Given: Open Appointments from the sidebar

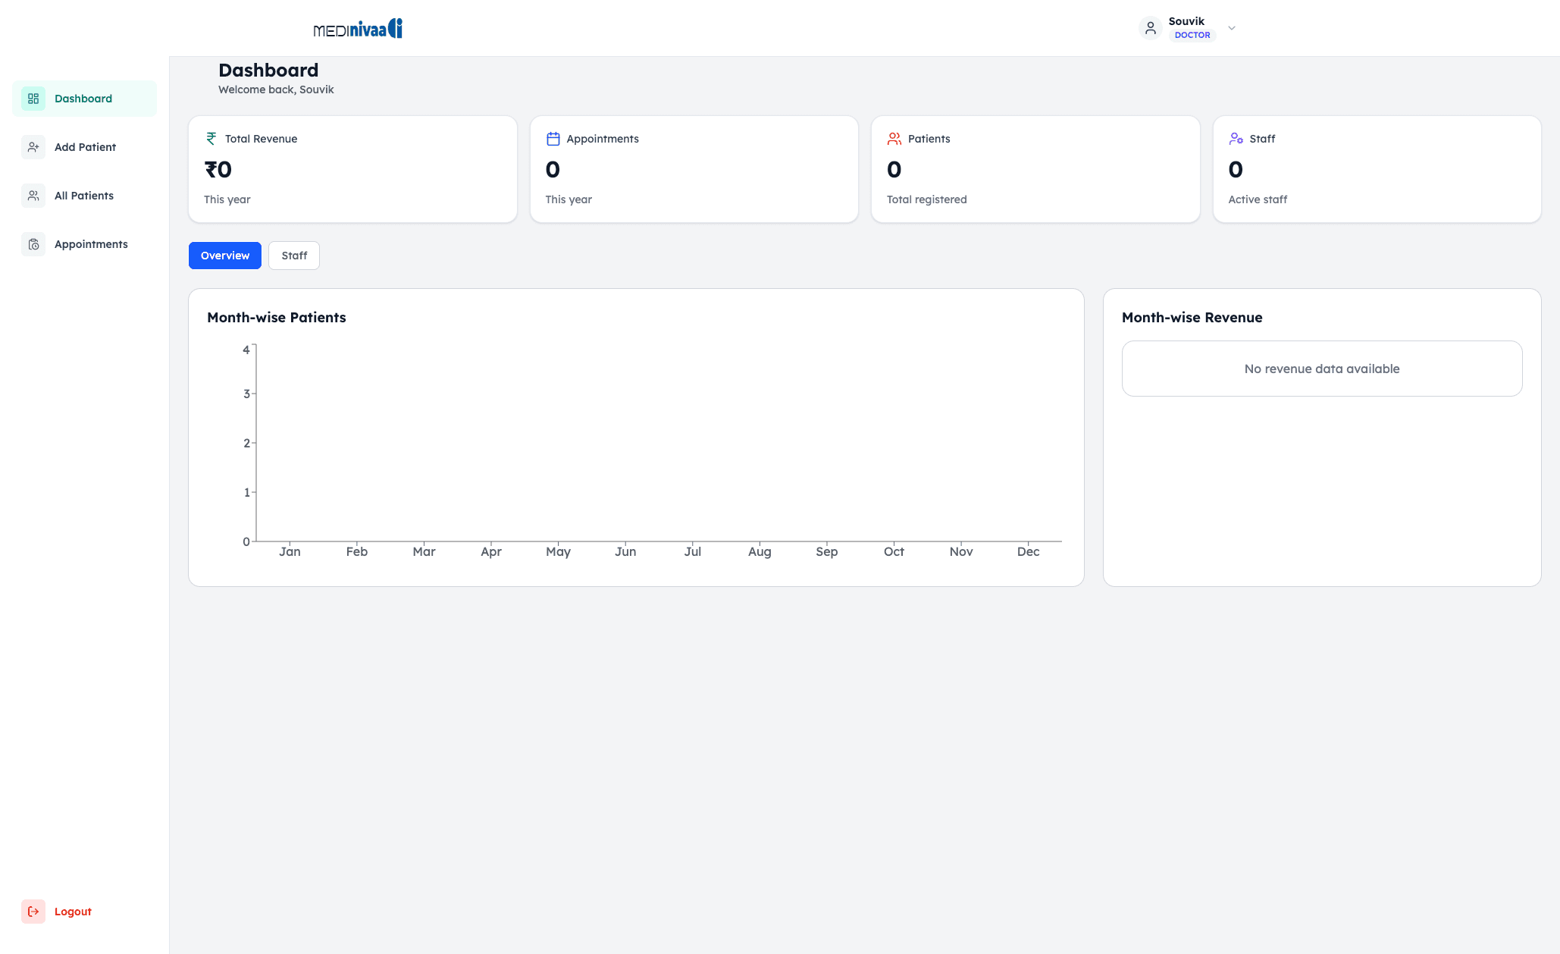Looking at the screenshot, I should pyautogui.click(x=91, y=244).
